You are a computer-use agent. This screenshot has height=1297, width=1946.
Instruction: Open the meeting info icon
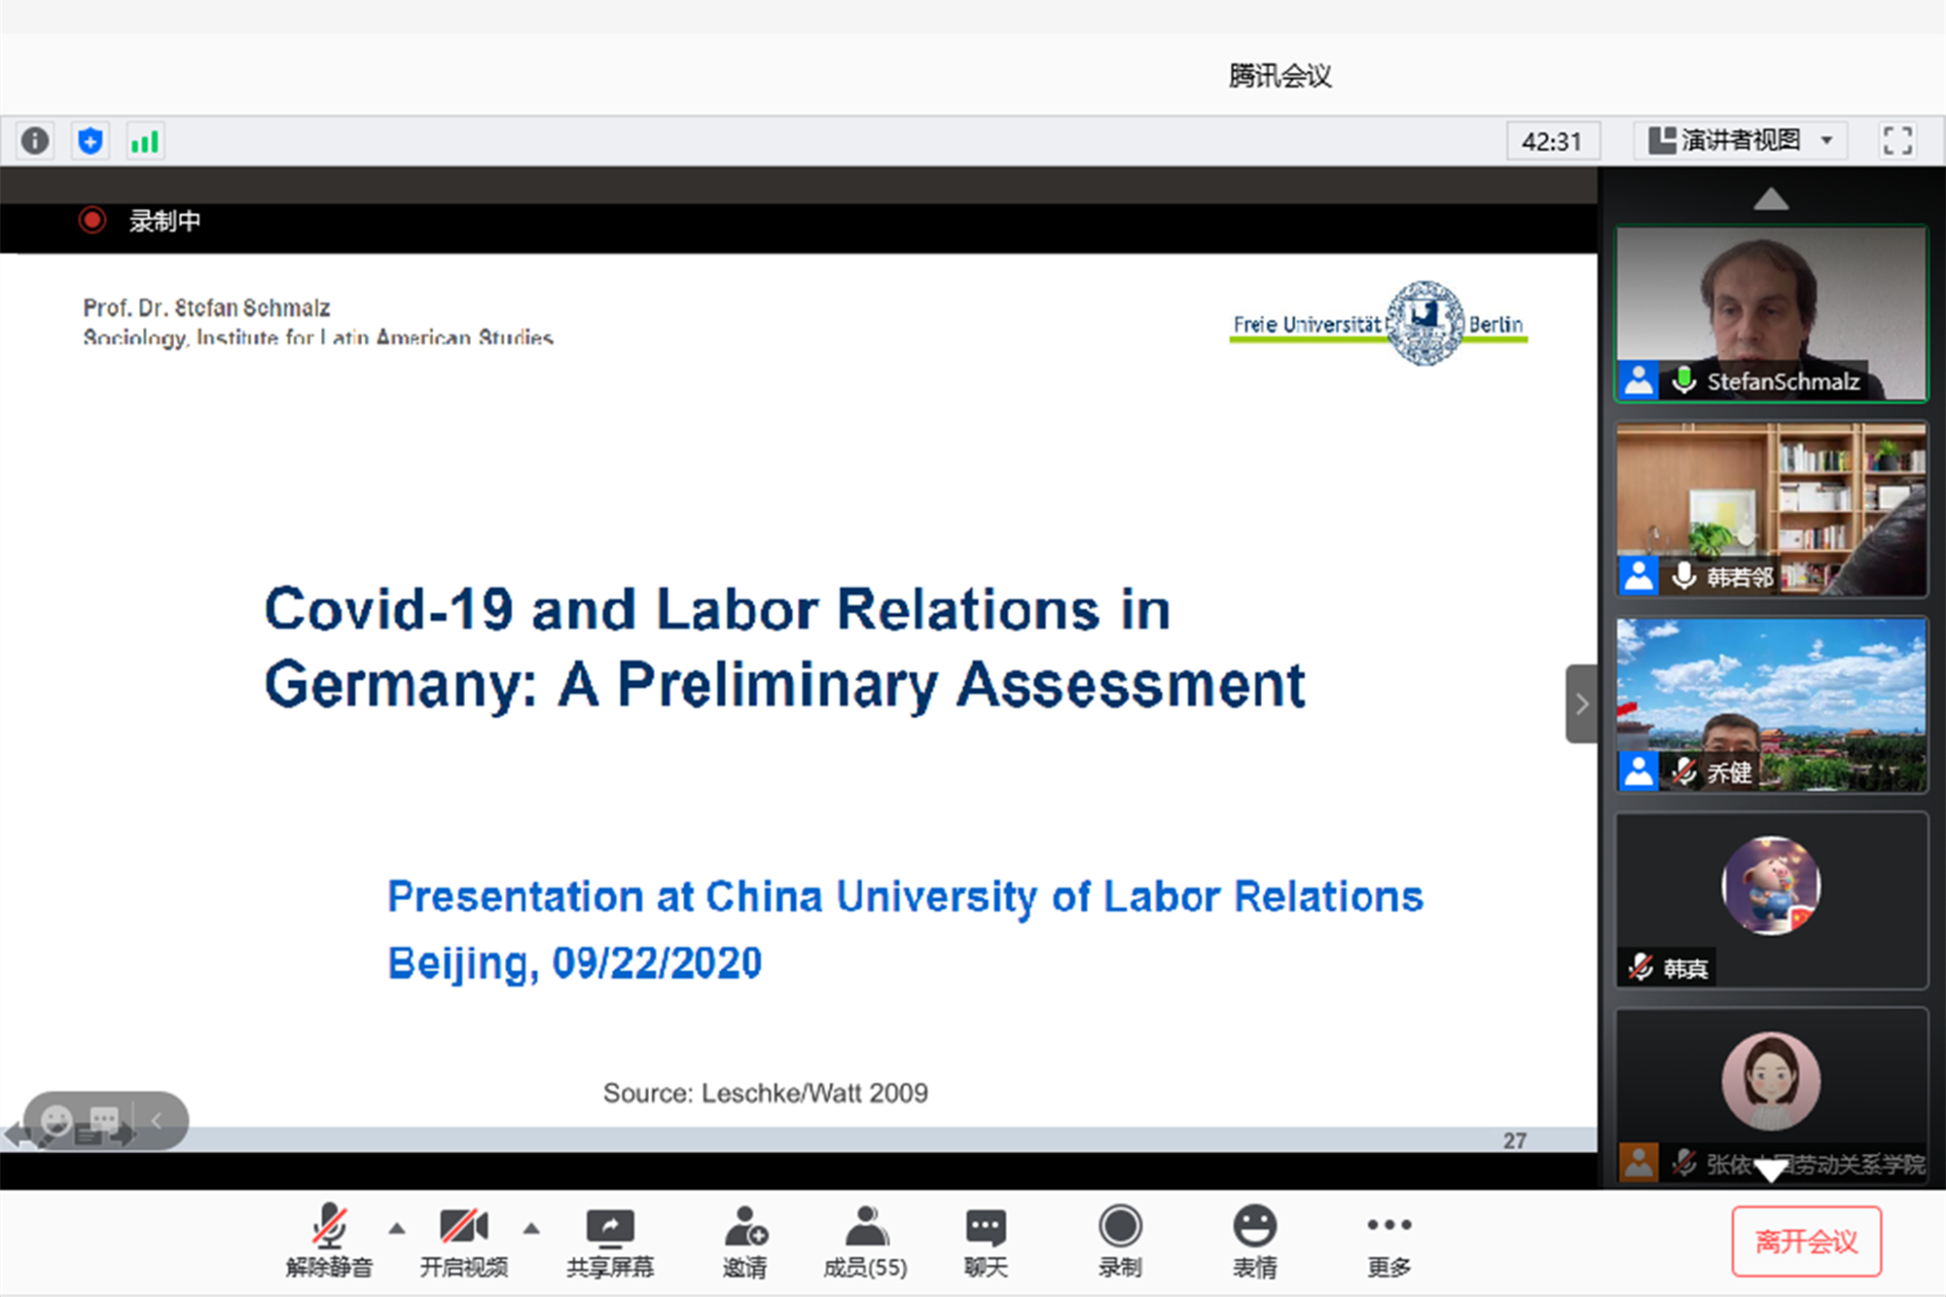click(x=35, y=141)
